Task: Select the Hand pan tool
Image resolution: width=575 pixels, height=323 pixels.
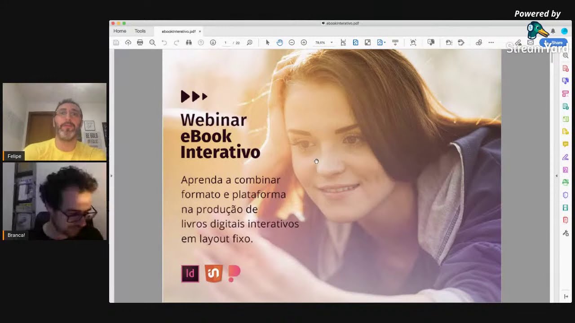Action: (x=280, y=43)
